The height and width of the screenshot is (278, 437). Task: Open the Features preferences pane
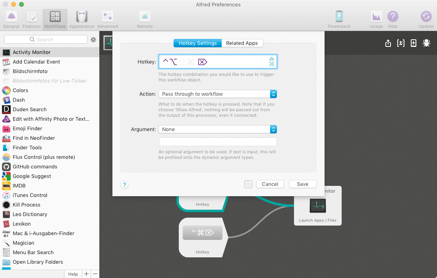(x=32, y=19)
